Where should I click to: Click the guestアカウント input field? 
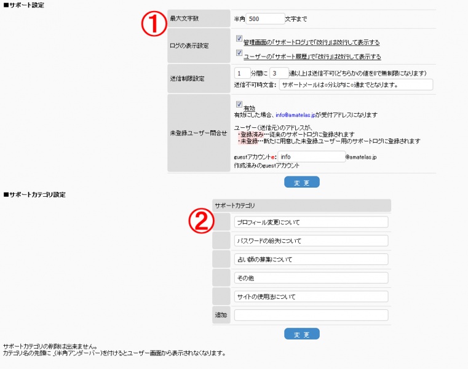(x=311, y=156)
